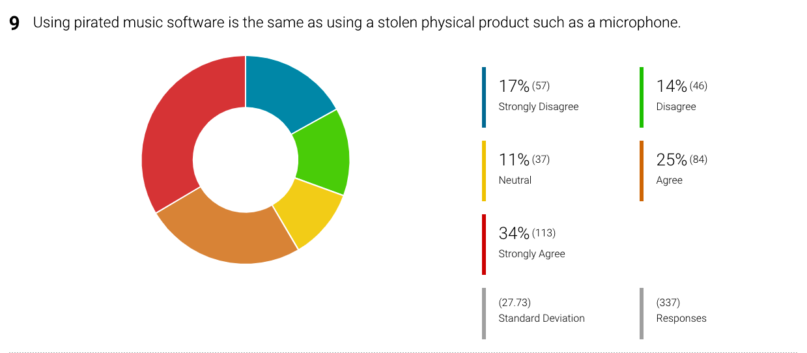Screen dimensions: 807x353
Task: Click the 25% Agree percentage value
Action: click(x=672, y=160)
